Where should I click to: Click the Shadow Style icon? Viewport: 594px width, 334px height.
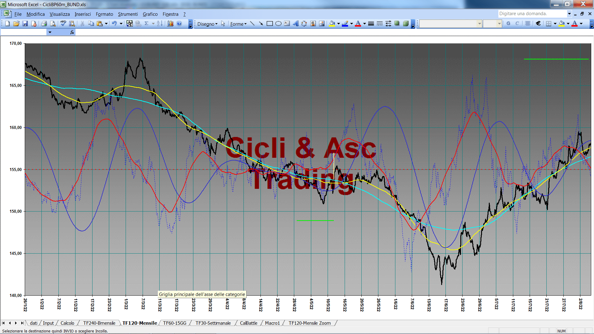coord(397,24)
